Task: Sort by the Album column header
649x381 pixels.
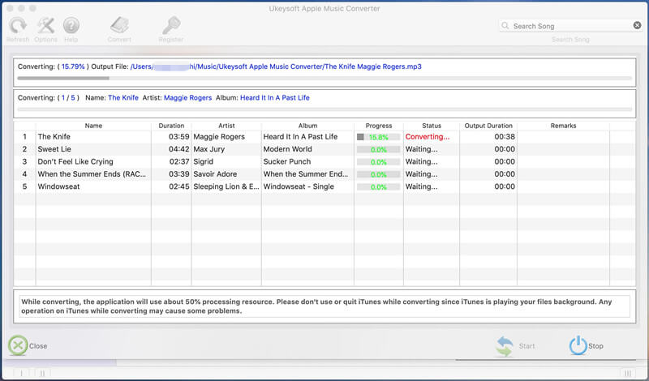Action: (308, 126)
